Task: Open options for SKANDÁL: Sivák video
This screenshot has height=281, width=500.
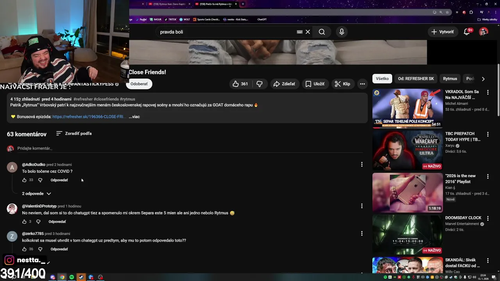Action: click(487, 260)
